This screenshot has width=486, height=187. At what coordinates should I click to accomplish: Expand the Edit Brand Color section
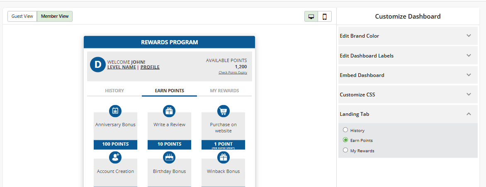point(408,36)
